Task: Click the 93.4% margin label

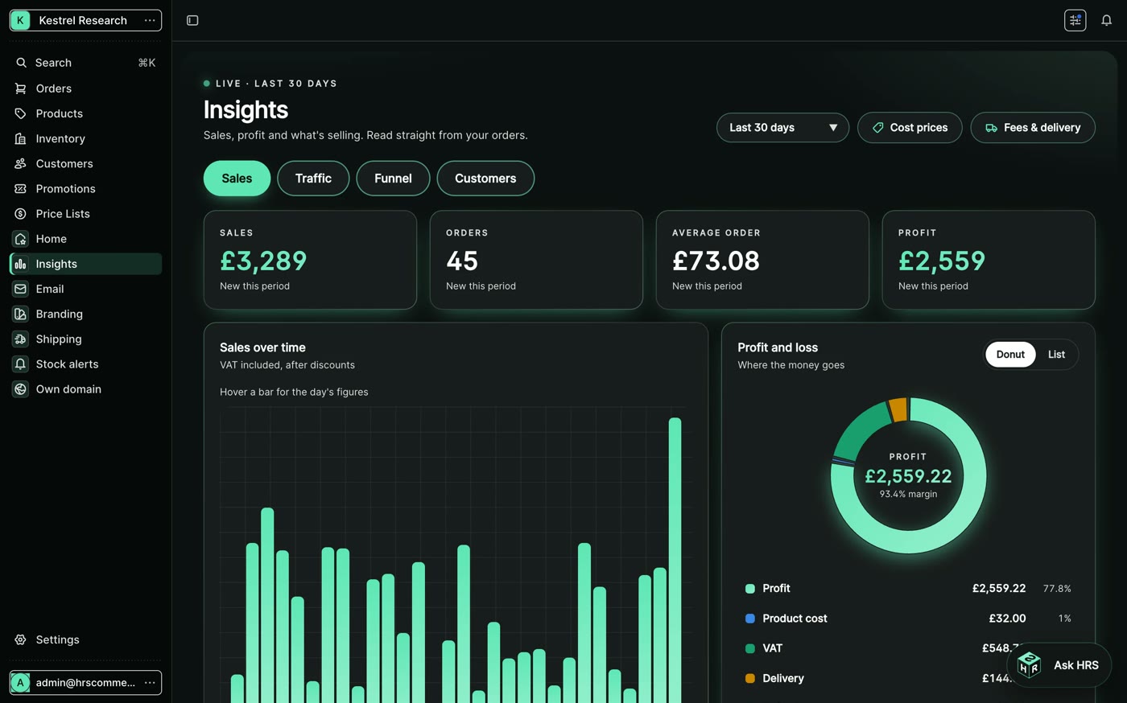Action: (x=908, y=494)
